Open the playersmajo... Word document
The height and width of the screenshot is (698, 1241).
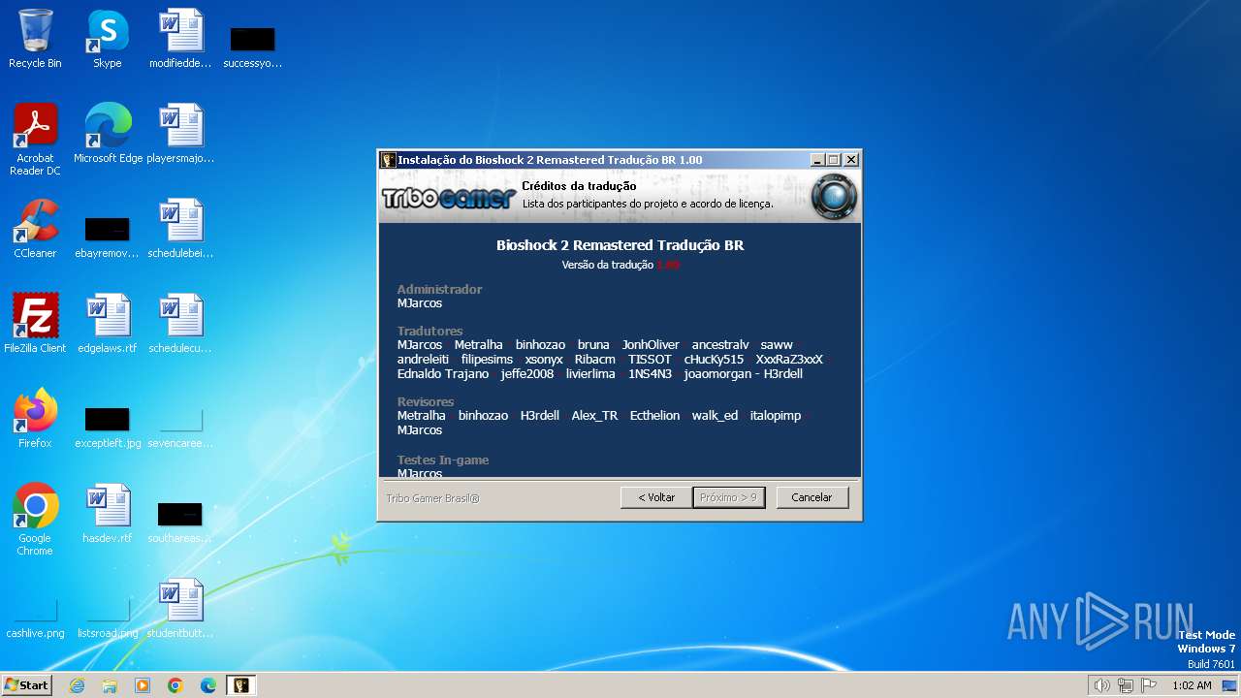point(180,134)
